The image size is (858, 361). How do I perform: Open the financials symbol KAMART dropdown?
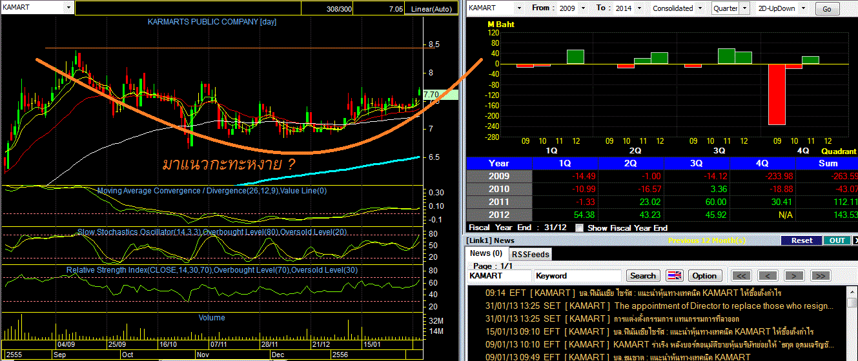click(x=518, y=8)
